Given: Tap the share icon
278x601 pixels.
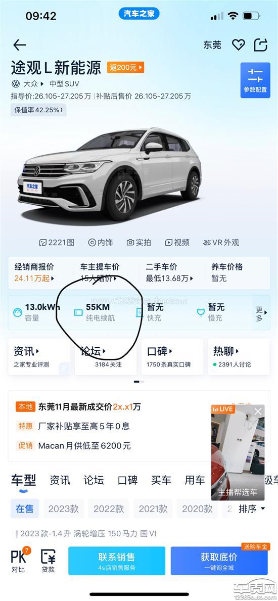Looking at the screenshot, I should click(261, 45).
